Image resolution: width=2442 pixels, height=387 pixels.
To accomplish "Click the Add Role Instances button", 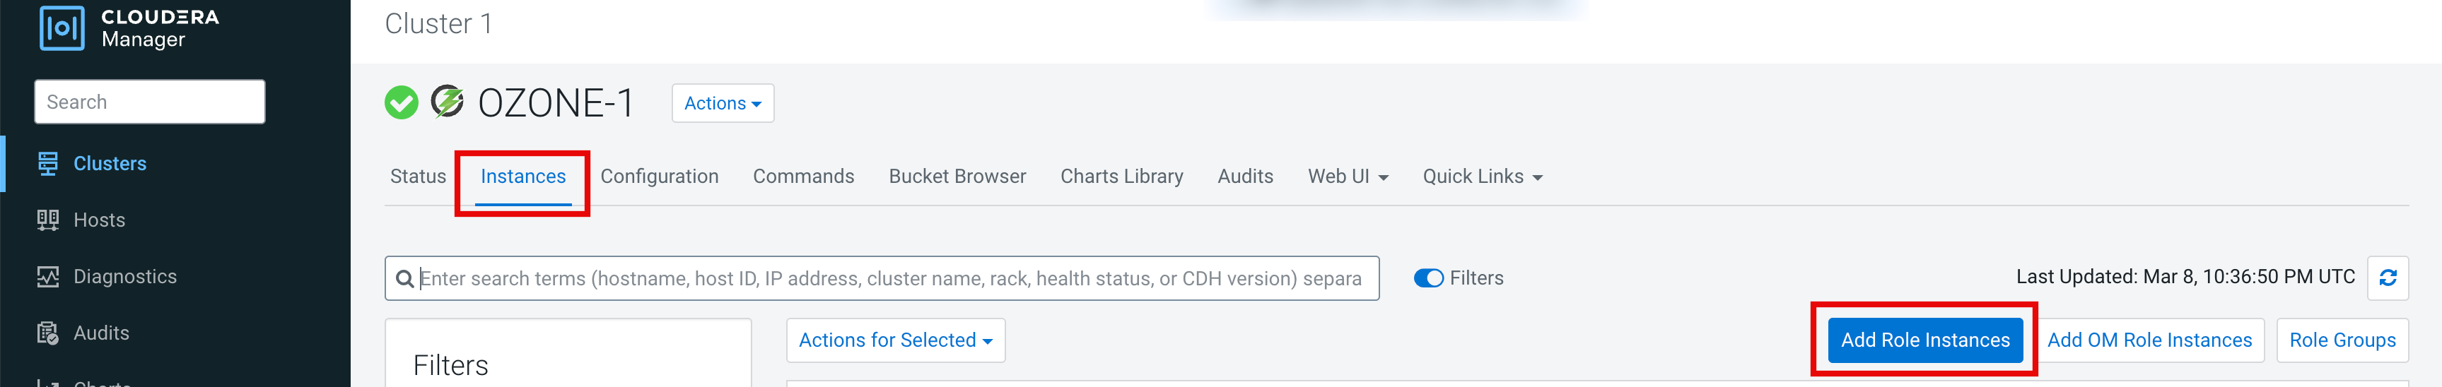I will [x=1924, y=340].
